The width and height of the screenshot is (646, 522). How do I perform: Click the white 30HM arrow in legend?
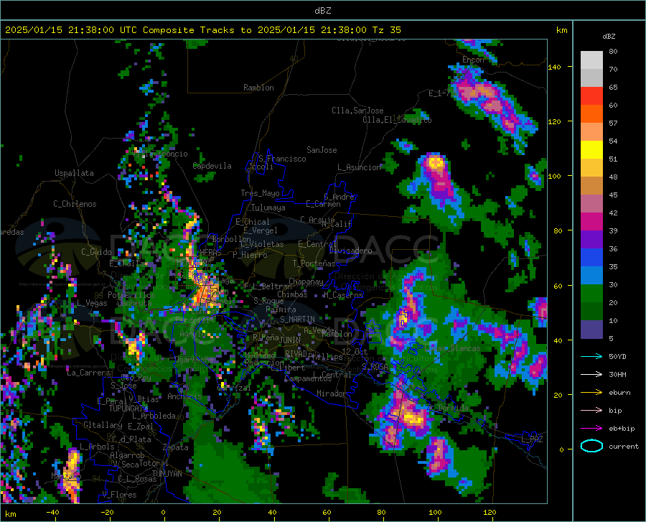click(x=591, y=374)
